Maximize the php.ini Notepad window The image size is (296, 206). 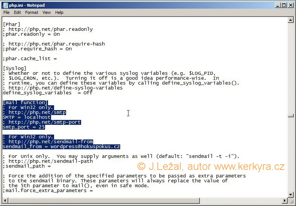tap(284, 5)
